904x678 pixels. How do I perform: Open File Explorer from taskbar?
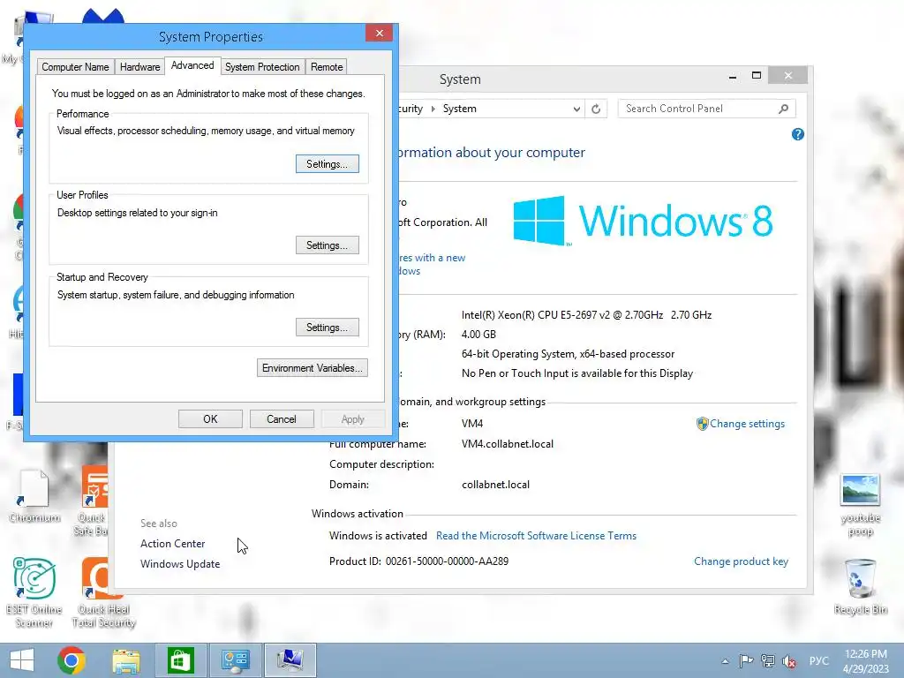point(126,660)
